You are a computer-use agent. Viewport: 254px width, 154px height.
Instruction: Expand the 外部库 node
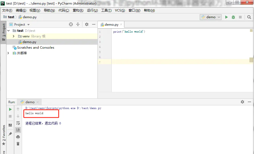8,53
